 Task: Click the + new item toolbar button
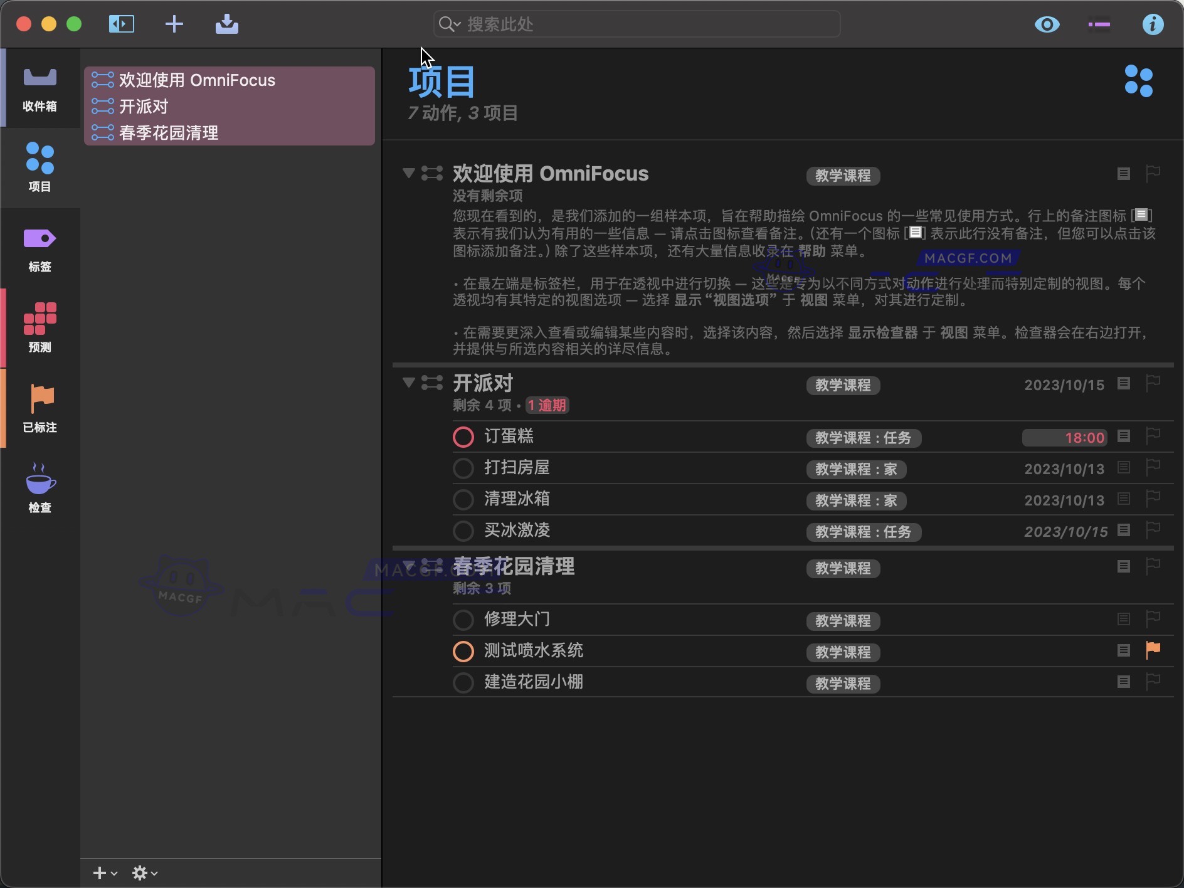pyautogui.click(x=174, y=24)
